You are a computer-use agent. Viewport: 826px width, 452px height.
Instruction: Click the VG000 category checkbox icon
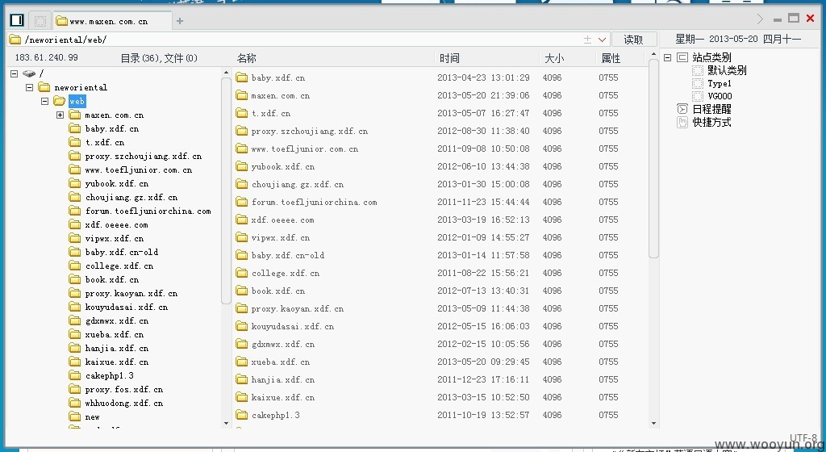698,96
